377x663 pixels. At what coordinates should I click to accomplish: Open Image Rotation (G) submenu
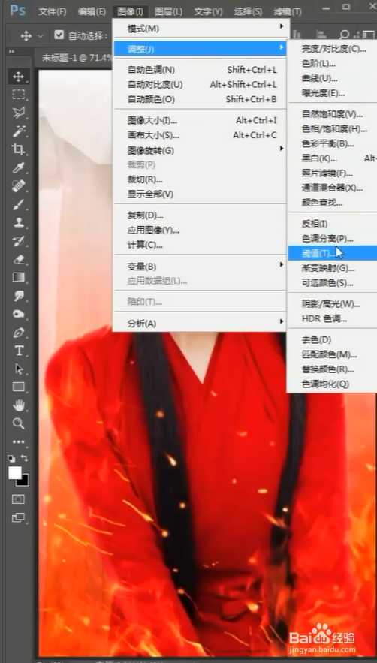(x=201, y=150)
